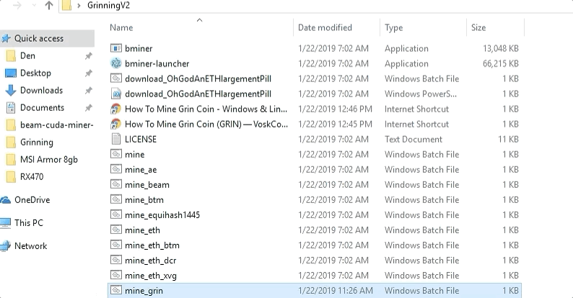Image resolution: width=573 pixels, height=298 pixels.
Task: Click the 1/22/2019 12:45 PM date cell
Action: pos(335,124)
